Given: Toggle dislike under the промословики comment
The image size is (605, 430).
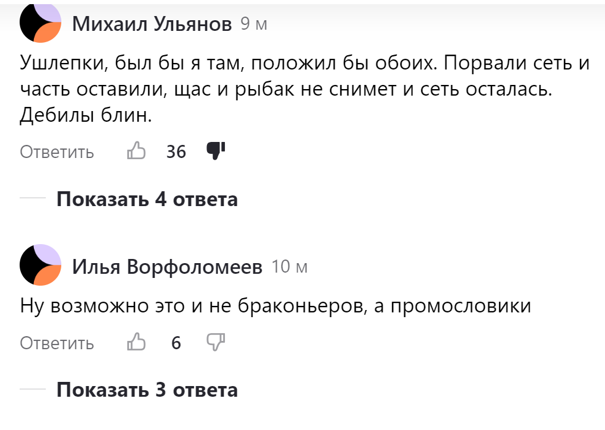Looking at the screenshot, I should point(217,343).
